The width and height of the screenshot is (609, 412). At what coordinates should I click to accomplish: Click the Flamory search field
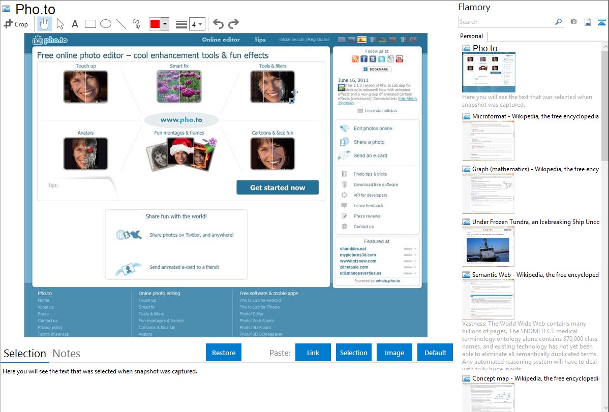coord(506,22)
